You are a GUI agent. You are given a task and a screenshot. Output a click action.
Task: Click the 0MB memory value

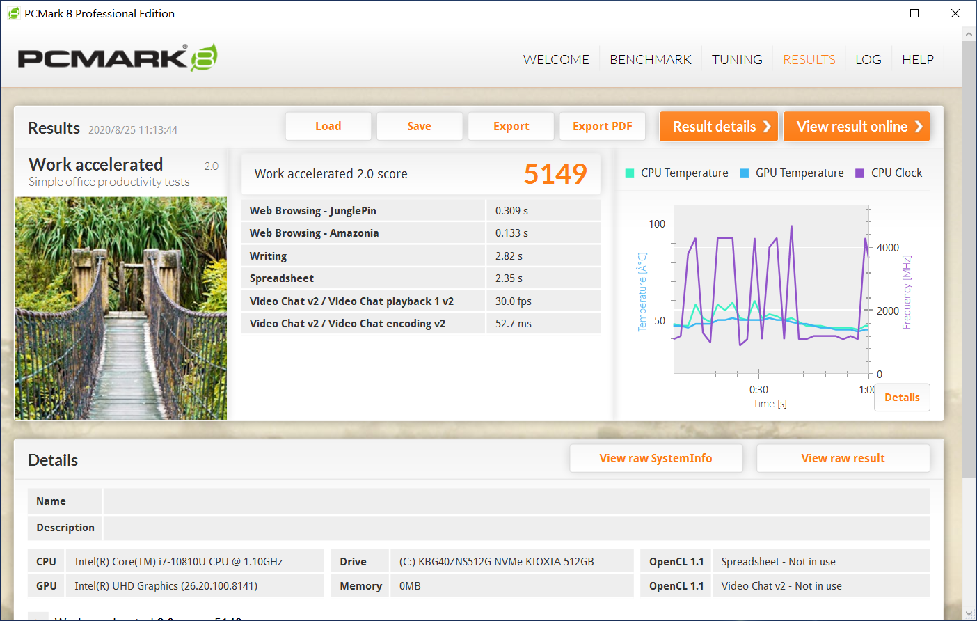410,586
